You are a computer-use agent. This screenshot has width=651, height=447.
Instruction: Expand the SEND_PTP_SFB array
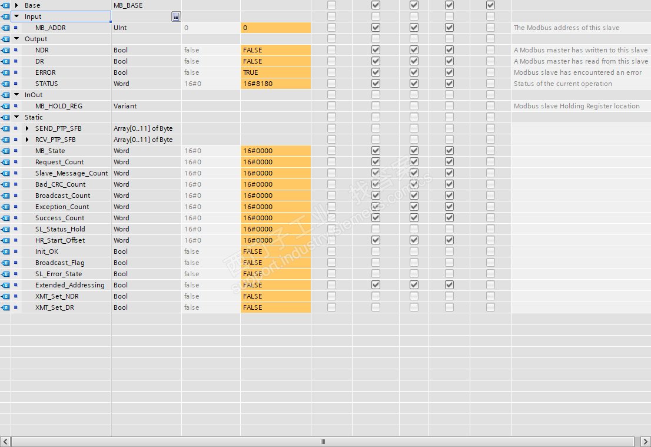(x=28, y=129)
